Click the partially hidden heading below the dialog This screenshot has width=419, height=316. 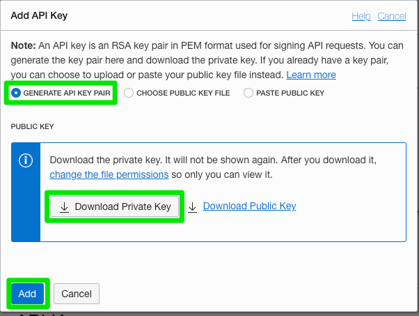click(x=49, y=313)
